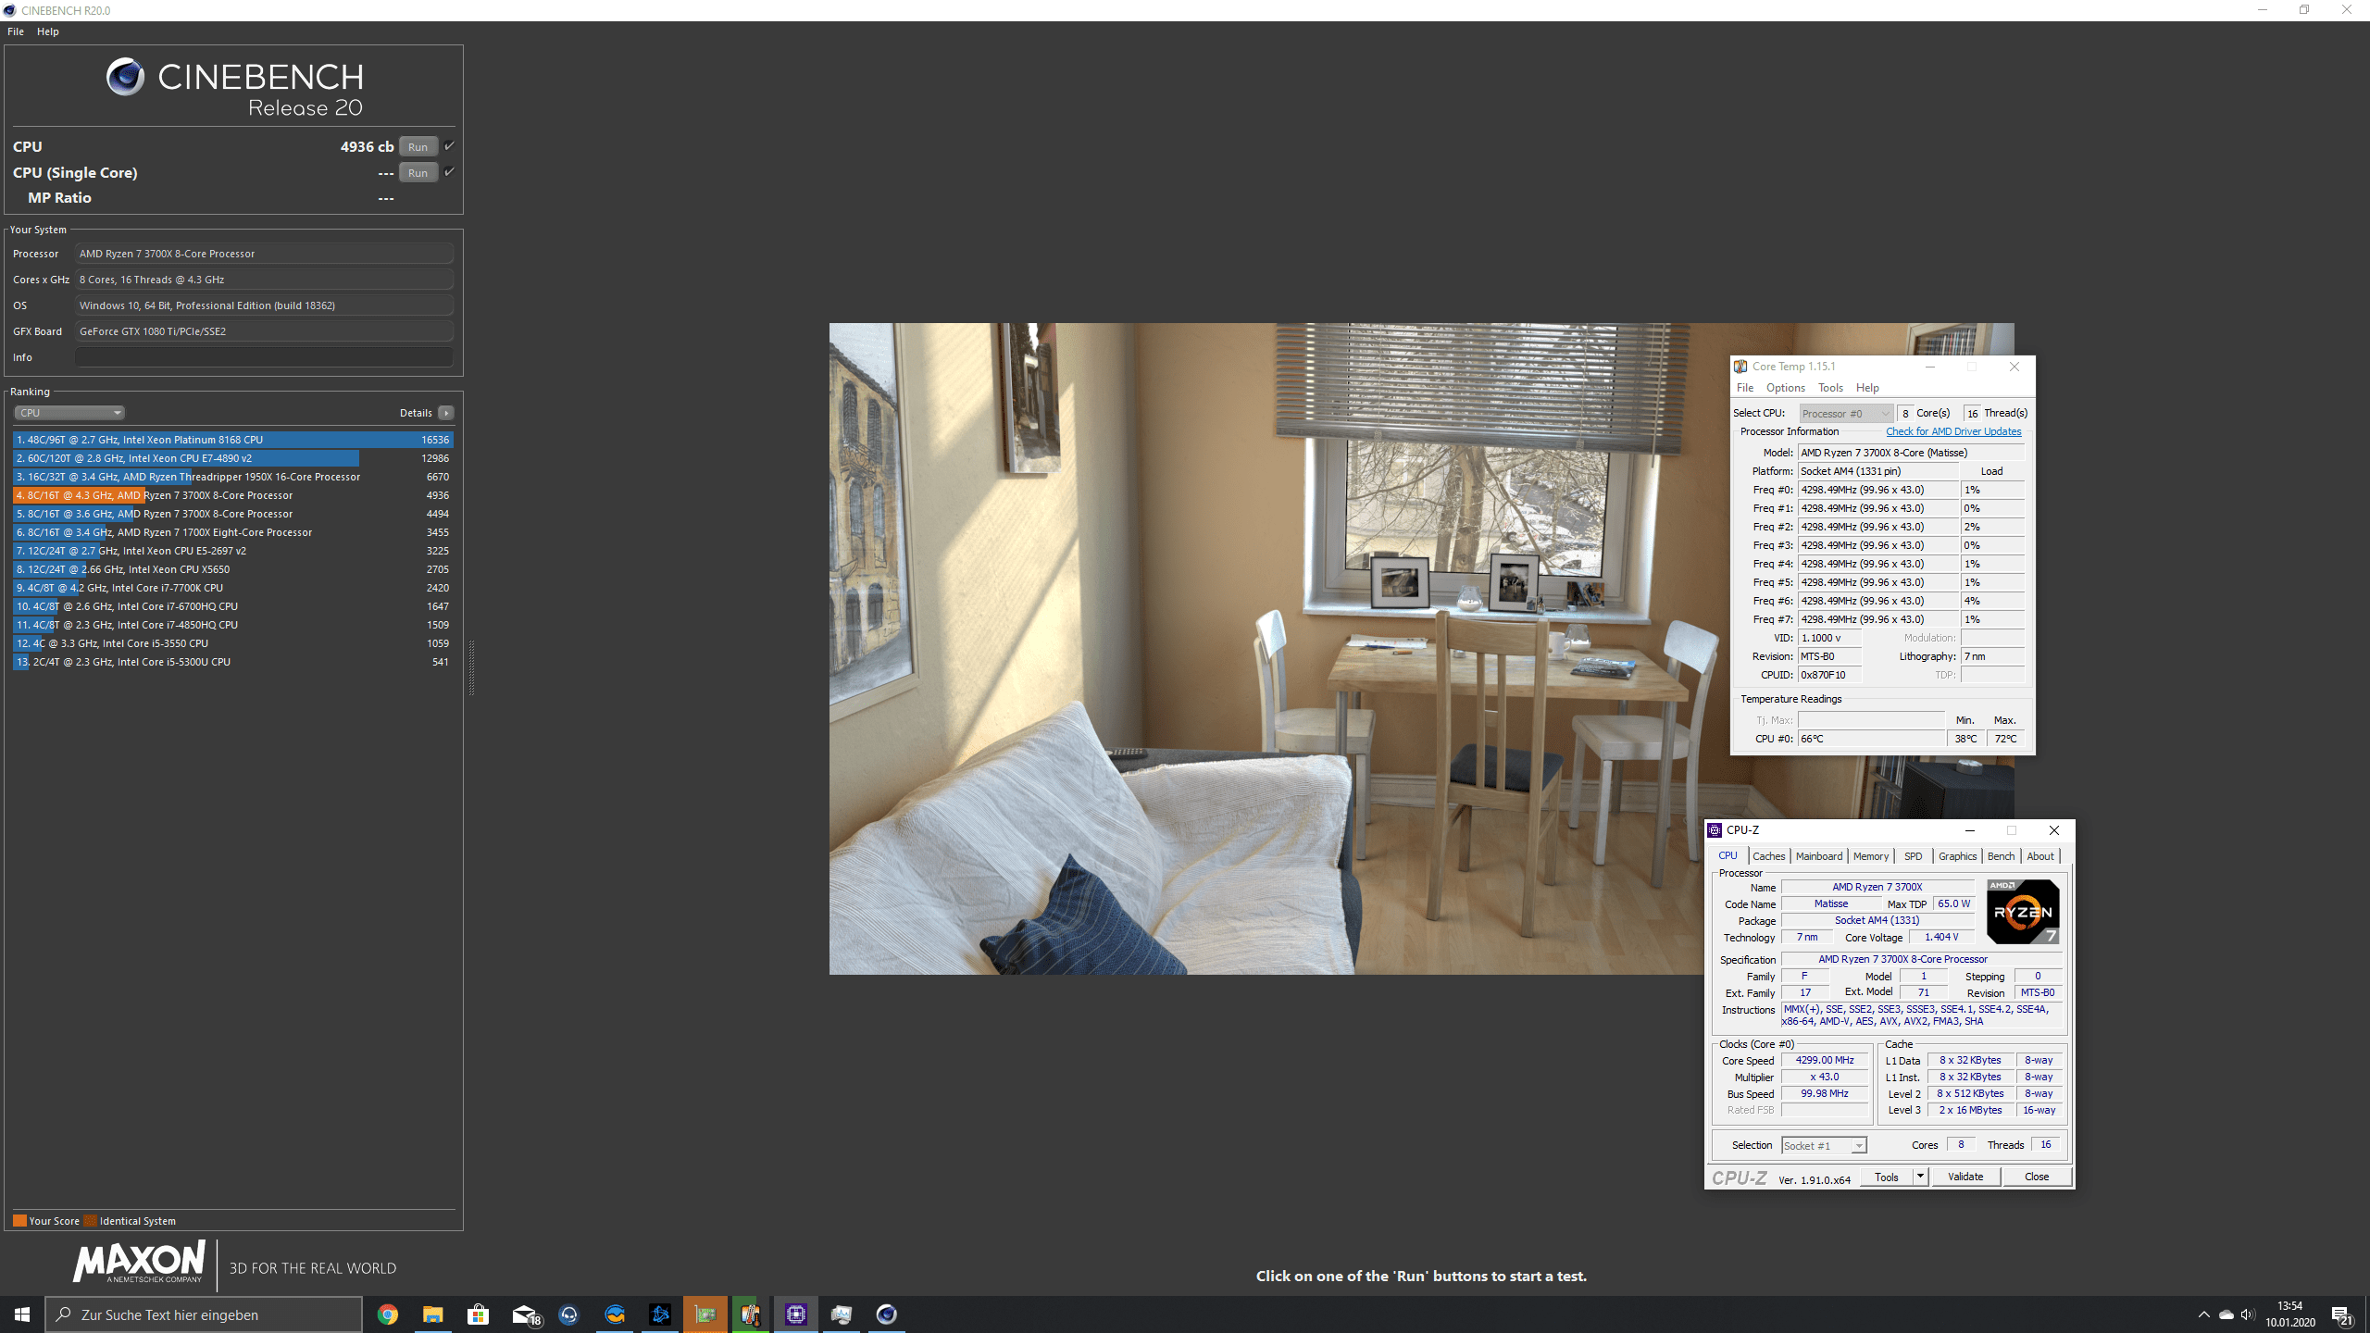Expand the CPU-Z Tools arrow dropdown
The image size is (2370, 1333).
click(1920, 1177)
